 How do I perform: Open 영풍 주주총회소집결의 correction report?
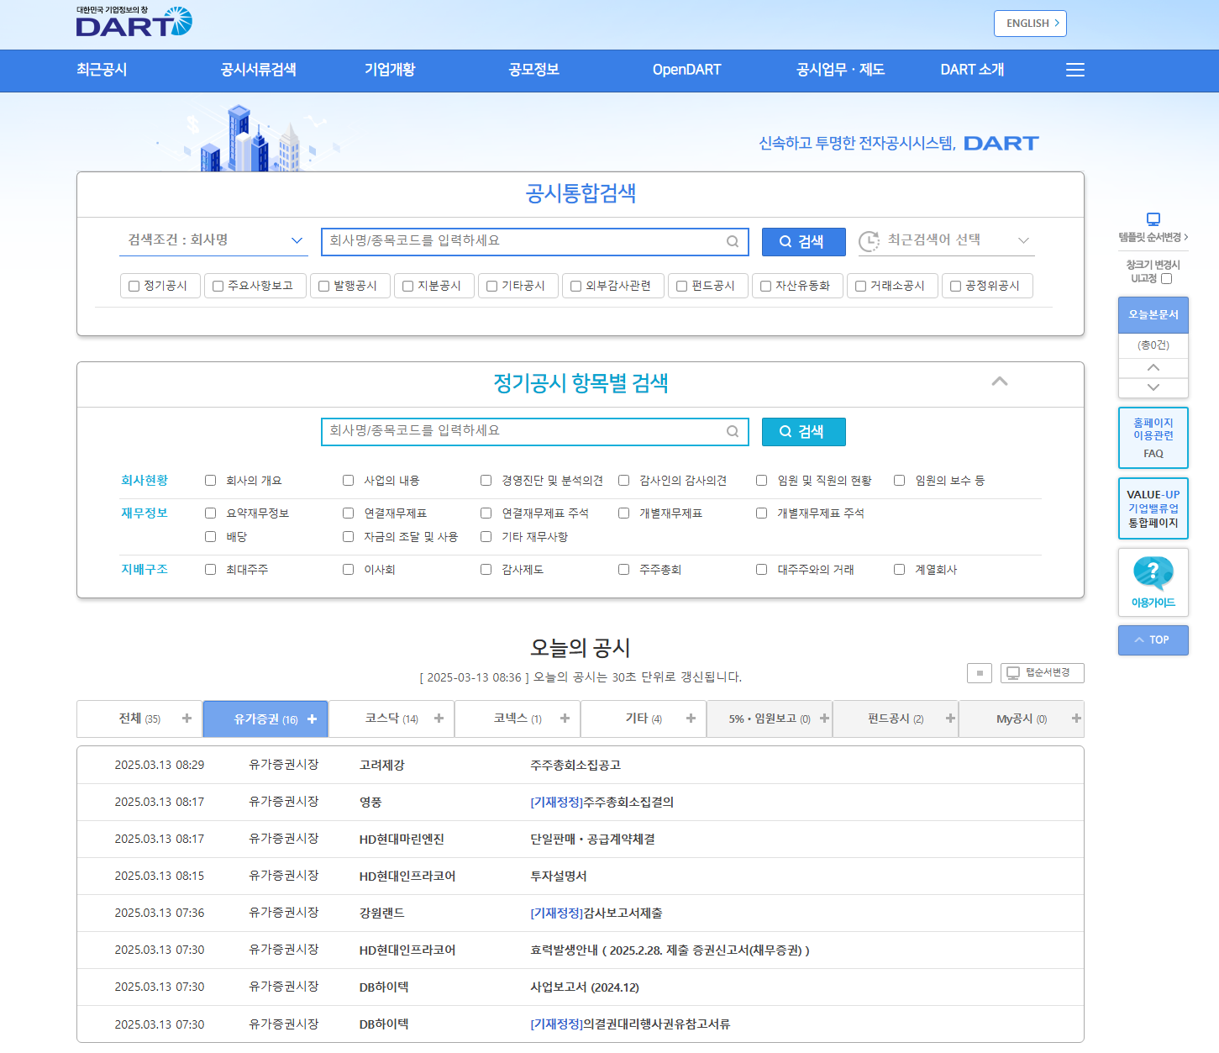click(602, 803)
